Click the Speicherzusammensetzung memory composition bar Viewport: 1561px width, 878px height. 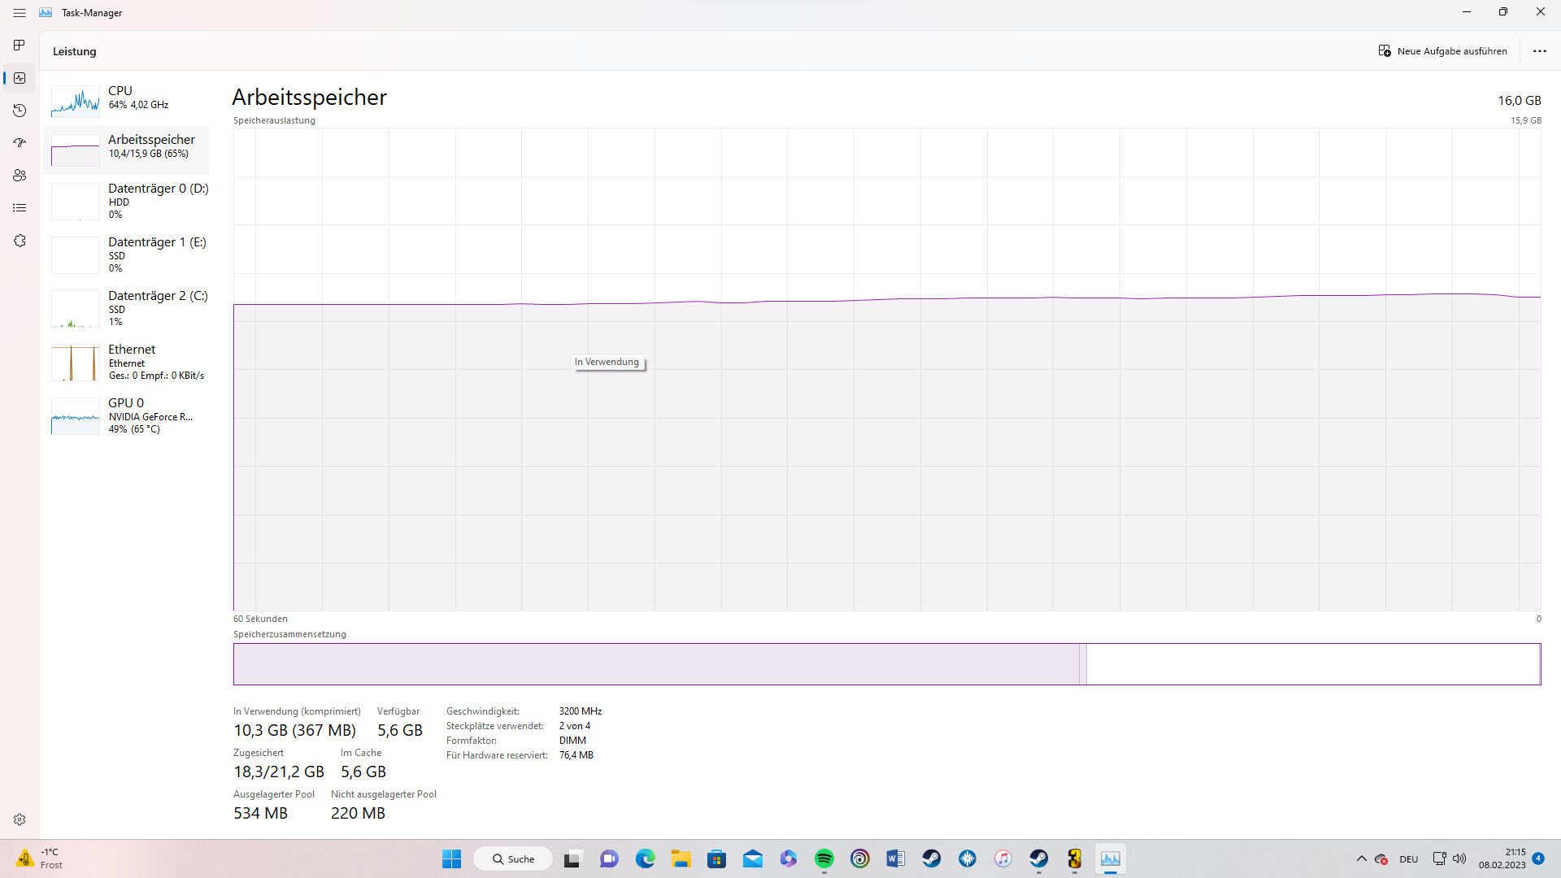[x=886, y=664]
